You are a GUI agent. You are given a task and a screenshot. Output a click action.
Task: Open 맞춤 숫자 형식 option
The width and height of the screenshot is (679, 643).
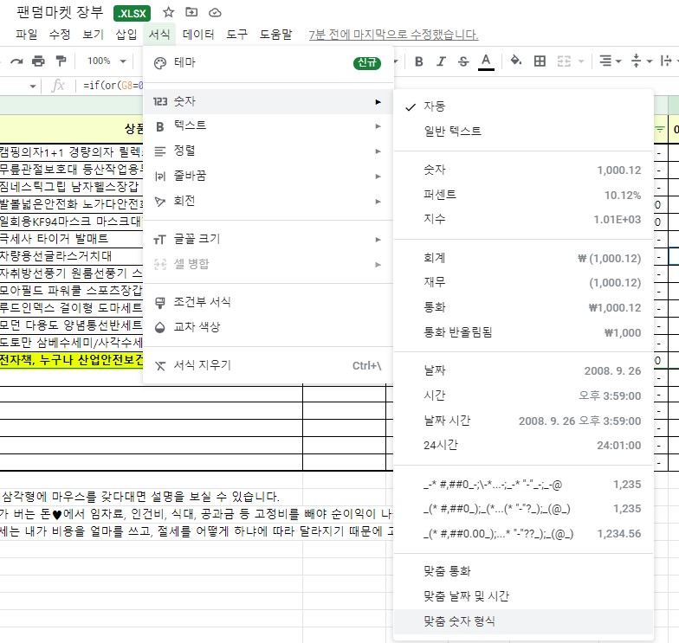pos(523,621)
